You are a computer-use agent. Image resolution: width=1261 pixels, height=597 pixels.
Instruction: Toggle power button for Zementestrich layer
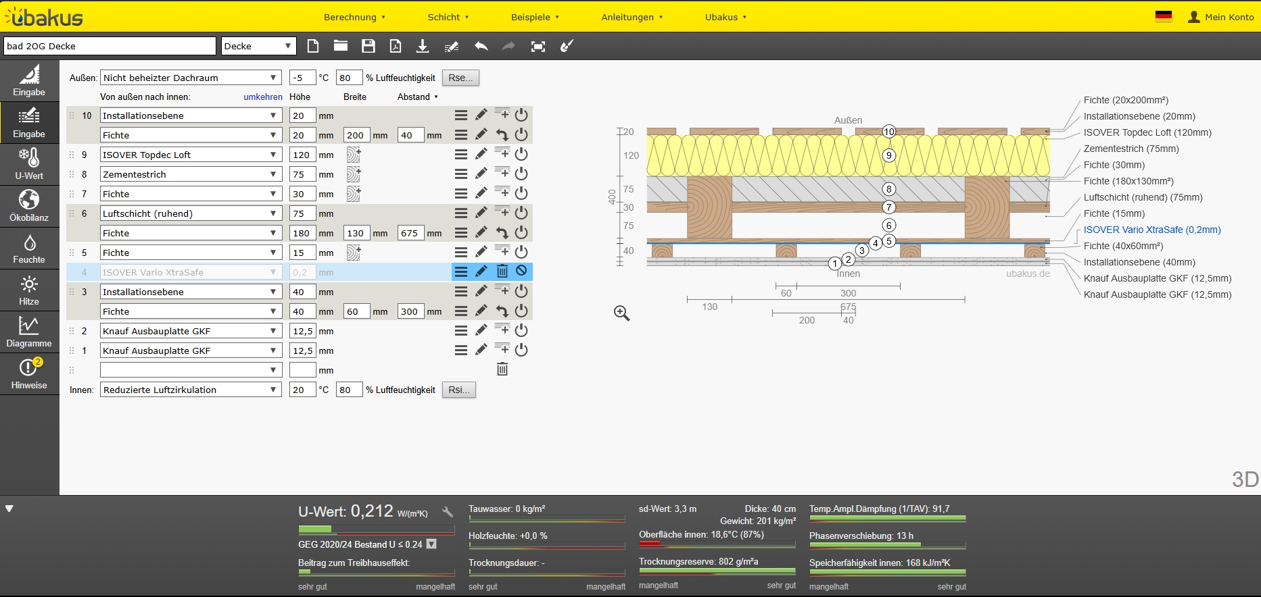pyautogui.click(x=521, y=174)
